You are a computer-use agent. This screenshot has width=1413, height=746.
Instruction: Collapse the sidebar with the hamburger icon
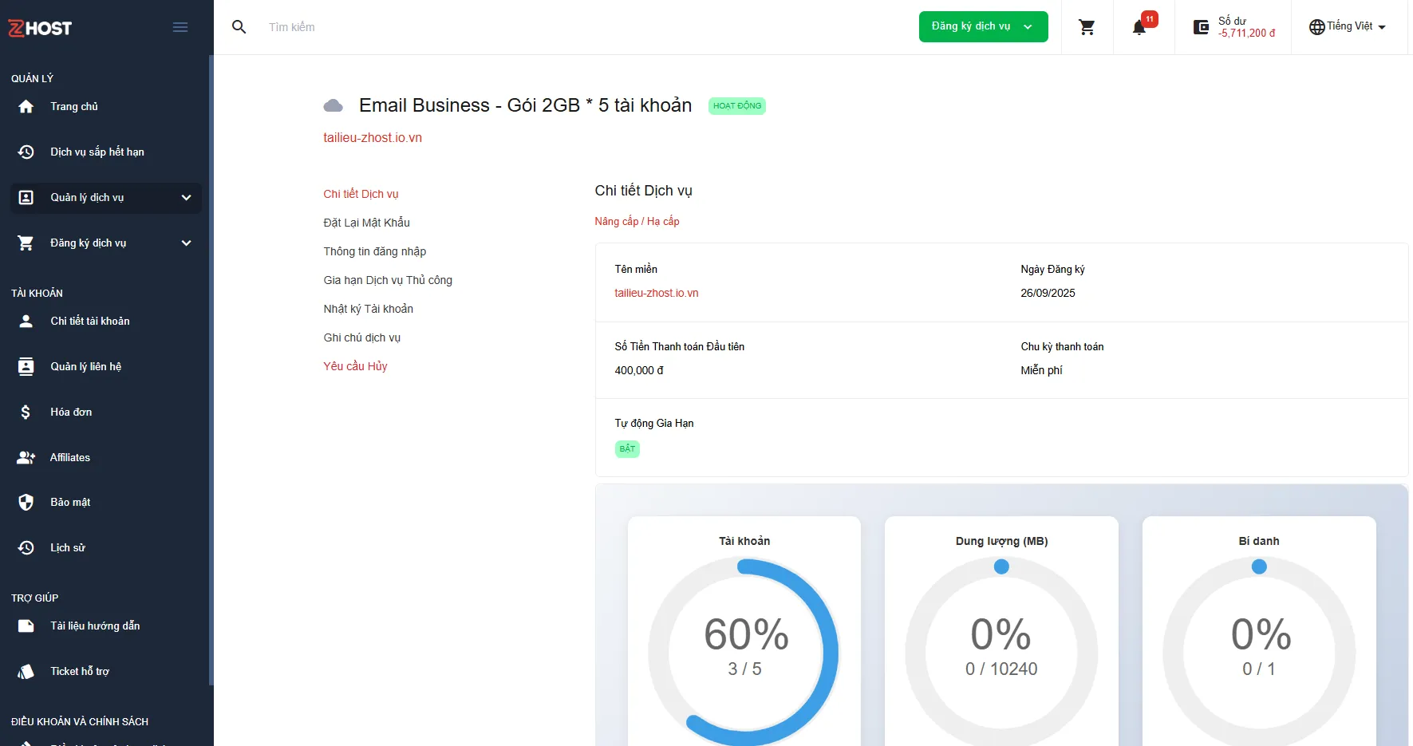(180, 27)
